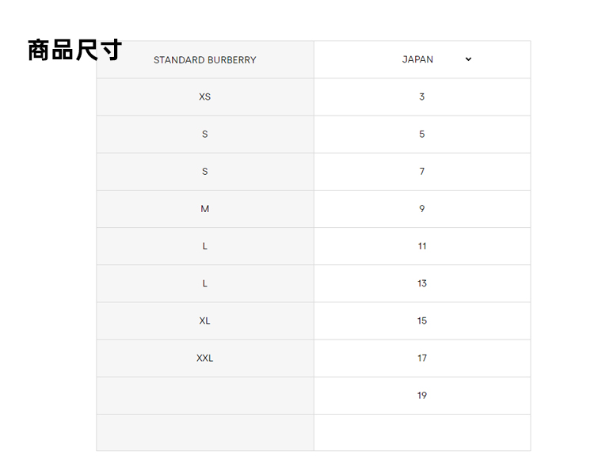The width and height of the screenshot is (594, 459).
Task: Select Japan size 7 cell
Action: tap(422, 172)
